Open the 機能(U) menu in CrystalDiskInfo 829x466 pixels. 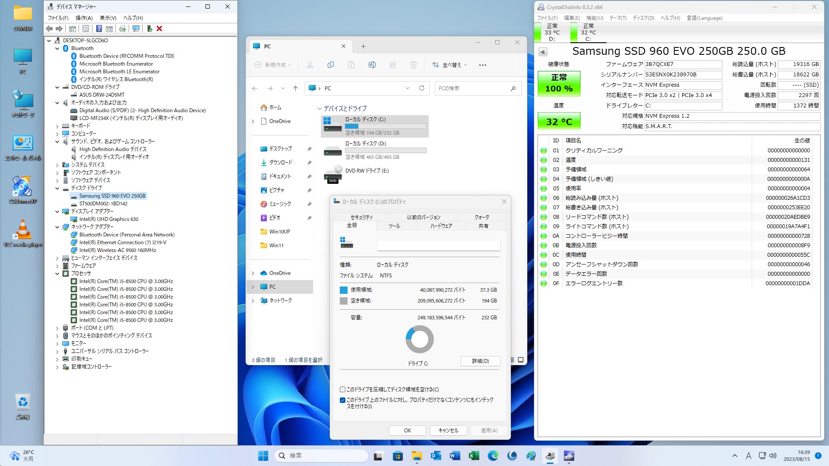[594, 18]
